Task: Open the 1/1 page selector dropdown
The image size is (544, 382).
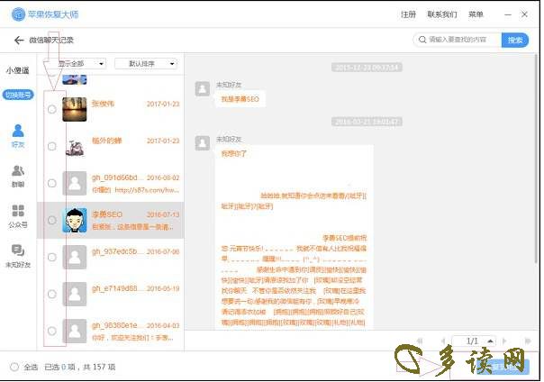Action: coord(474,341)
